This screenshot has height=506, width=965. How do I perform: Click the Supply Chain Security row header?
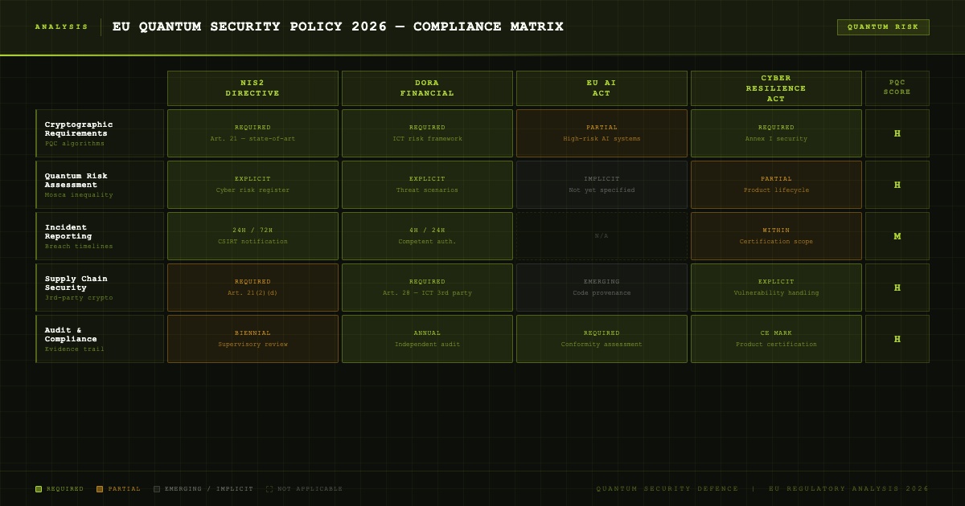pos(100,288)
